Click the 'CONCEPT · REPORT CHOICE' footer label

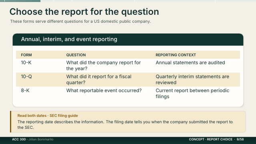pos(211,140)
